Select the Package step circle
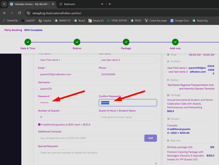Image resolution: width=219 pixels, height=165 pixels. coord(126,42)
